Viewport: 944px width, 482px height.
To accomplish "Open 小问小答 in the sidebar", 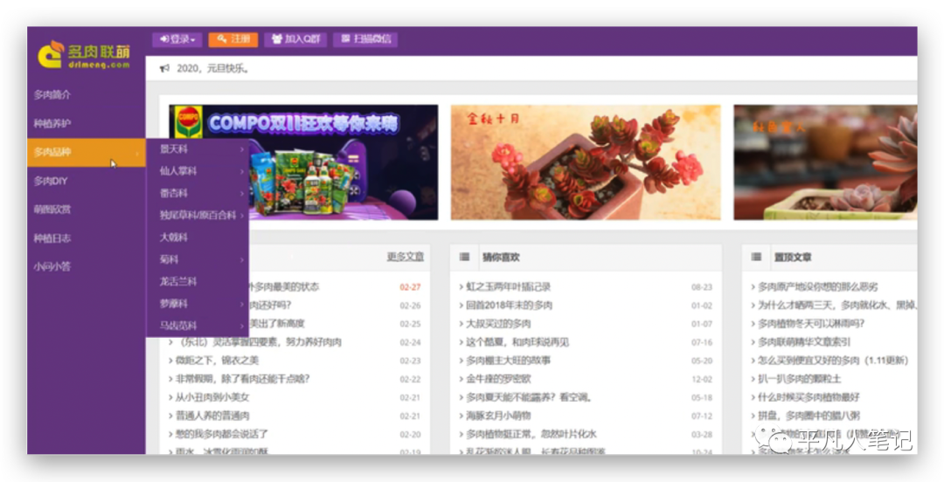I will click(x=86, y=266).
